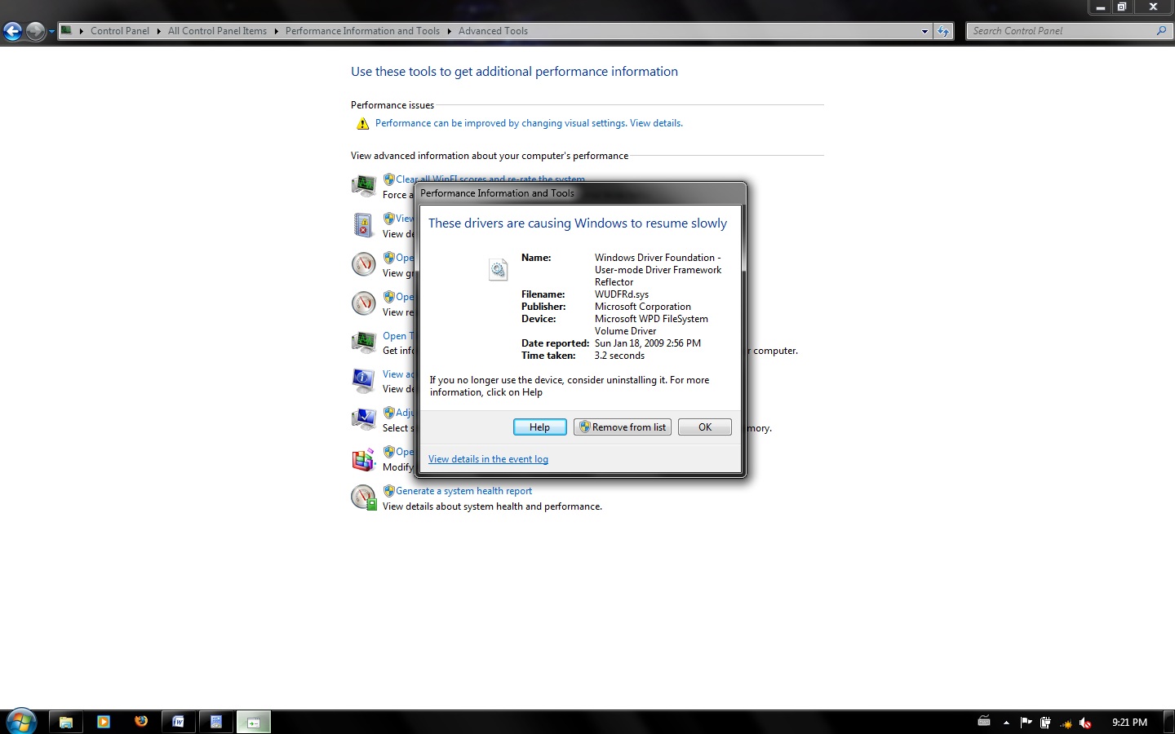
Task: Click the muted volume tray icon
Action: [1085, 723]
